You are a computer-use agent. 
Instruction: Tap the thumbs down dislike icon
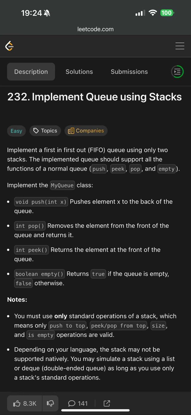pyautogui.click(x=50, y=403)
